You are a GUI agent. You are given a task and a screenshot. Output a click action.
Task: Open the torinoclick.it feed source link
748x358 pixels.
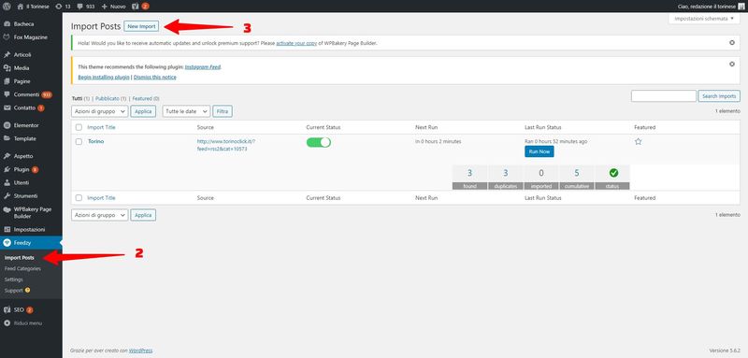(226, 145)
